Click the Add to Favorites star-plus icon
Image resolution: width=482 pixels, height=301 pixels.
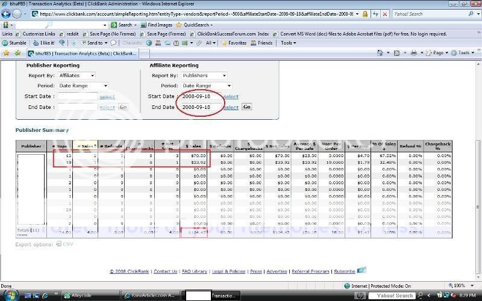click(17, 53)
